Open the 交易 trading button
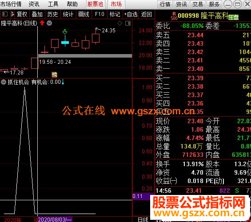The image size is (251, 222). pos(198,4)
